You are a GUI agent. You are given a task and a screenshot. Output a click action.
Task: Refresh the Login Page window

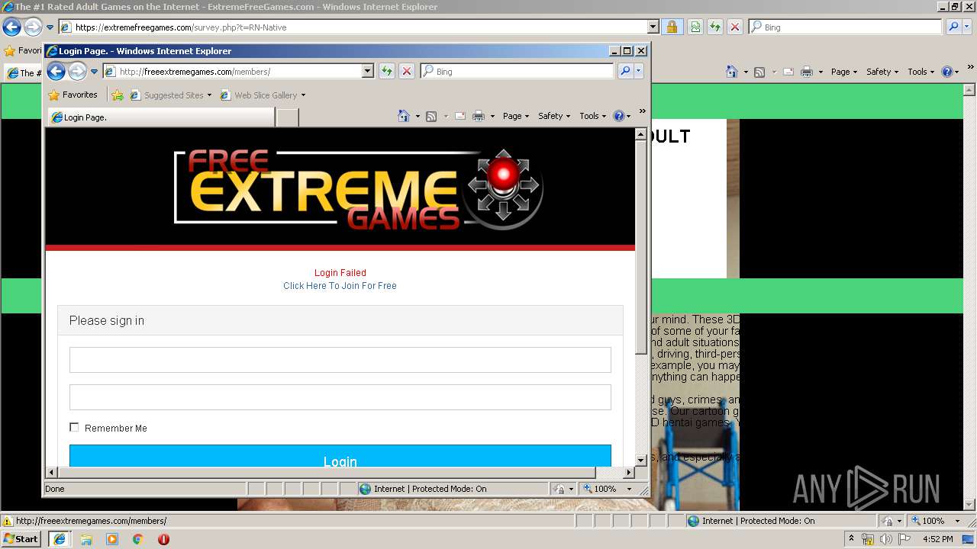[387, 71]
